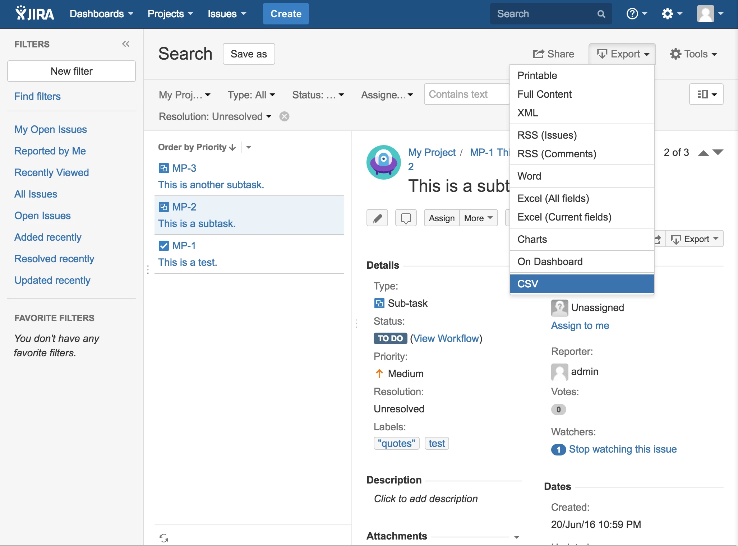
Task: Collapse the Filters sidebar with the double-chevron
Action: [x=126, y=44]
